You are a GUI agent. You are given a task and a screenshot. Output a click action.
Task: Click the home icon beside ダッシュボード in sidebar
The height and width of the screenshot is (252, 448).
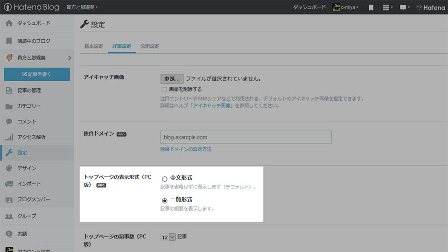(x=9, y=23)
